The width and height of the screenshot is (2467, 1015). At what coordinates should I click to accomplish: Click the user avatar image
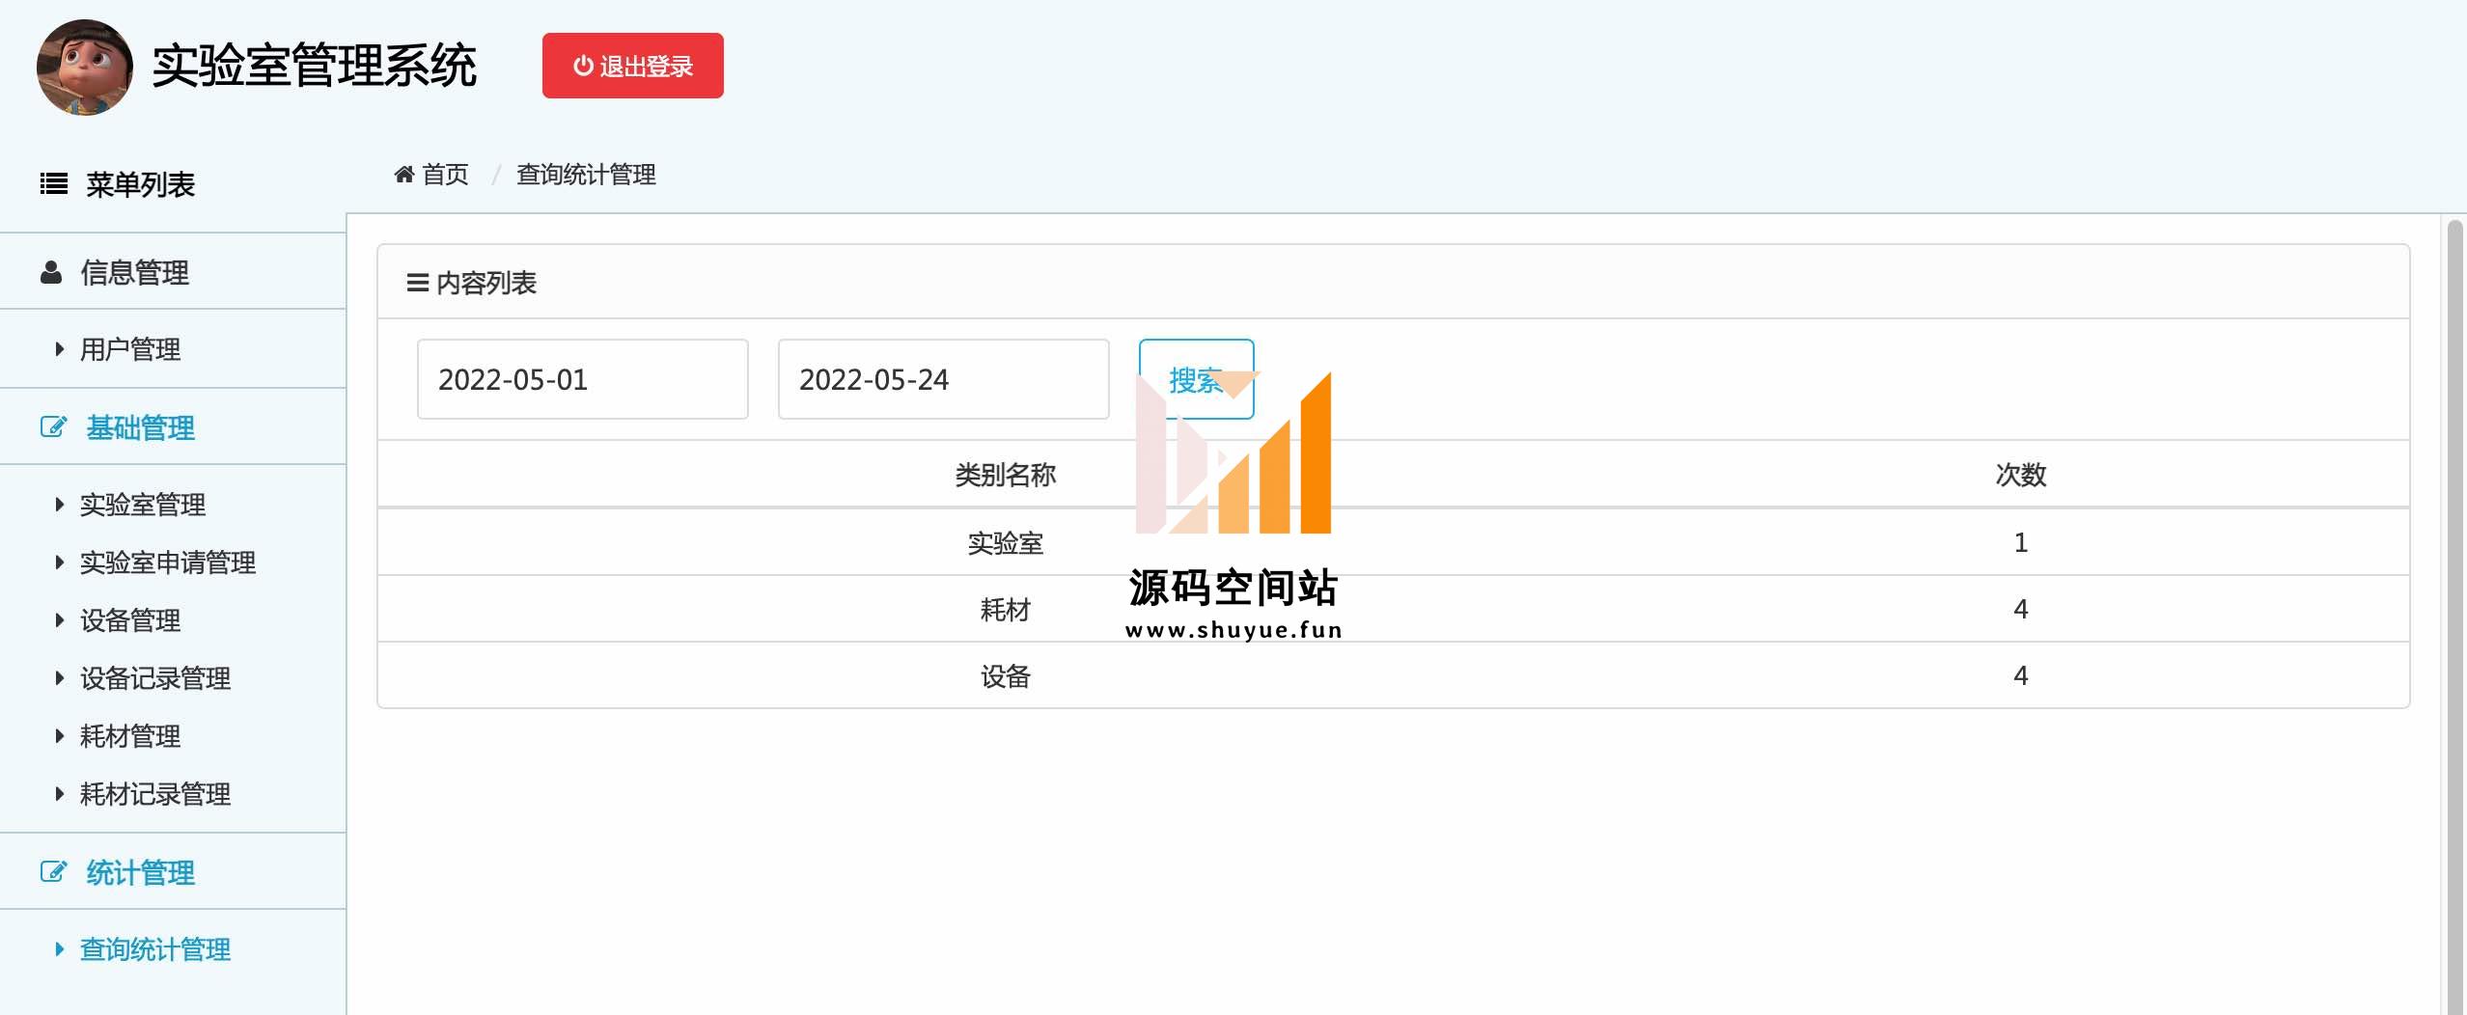tap(85, 68)
